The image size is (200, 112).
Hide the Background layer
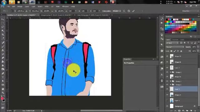[167, 106]
